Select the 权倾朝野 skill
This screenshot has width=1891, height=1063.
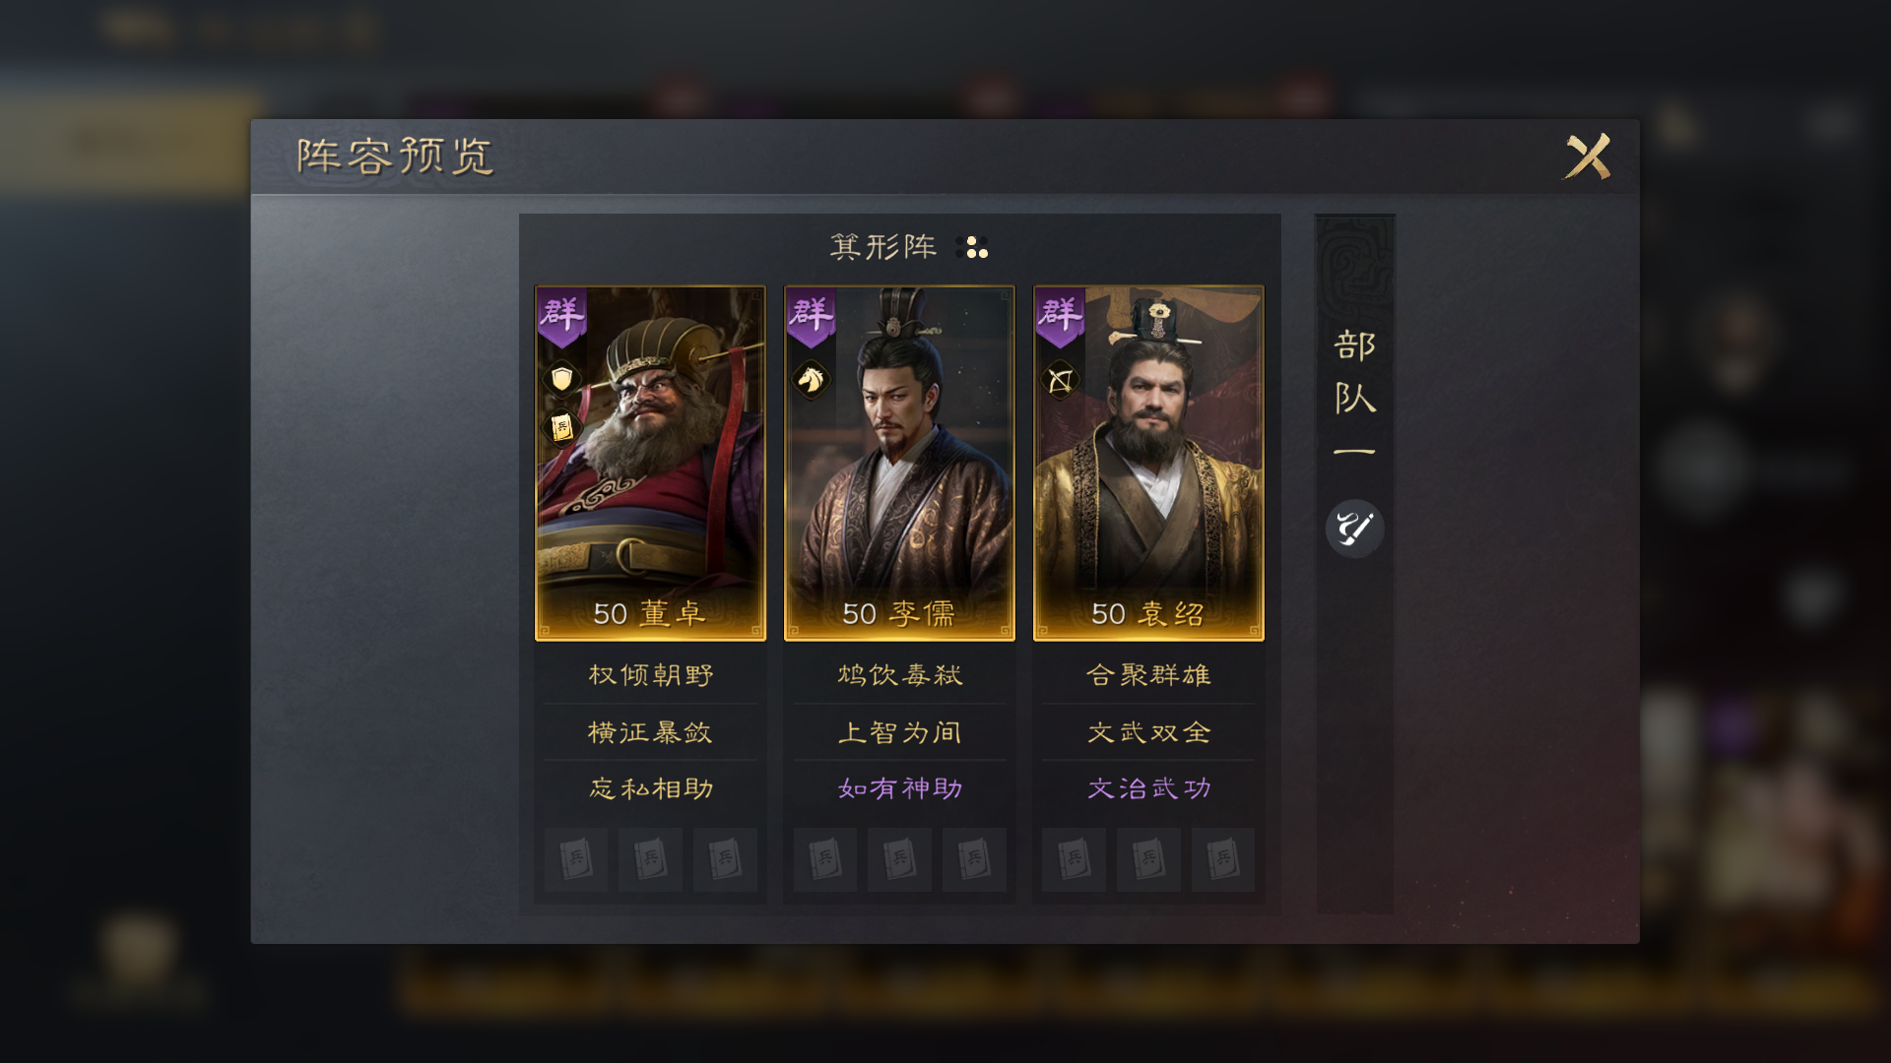pos(650,675)
